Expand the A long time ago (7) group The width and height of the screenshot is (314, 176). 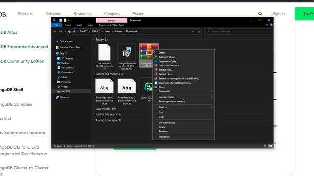tap(94, 120)
